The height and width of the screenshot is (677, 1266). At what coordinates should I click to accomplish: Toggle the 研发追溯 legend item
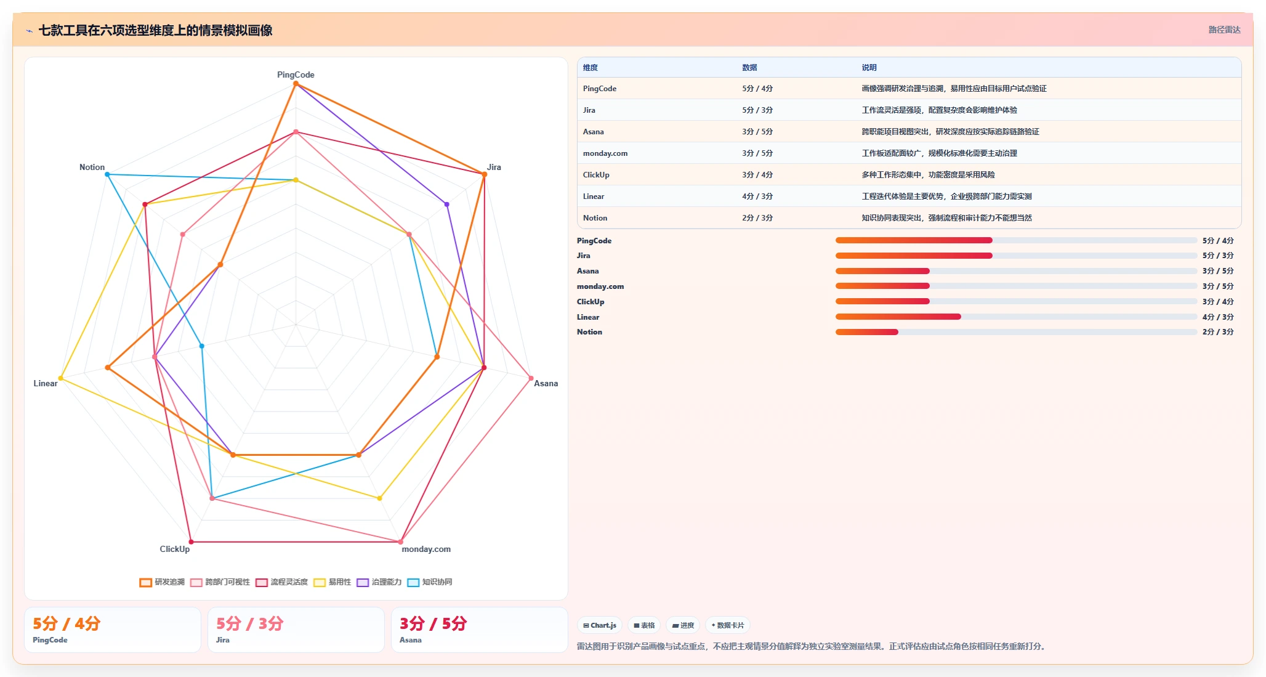point(163,582)
